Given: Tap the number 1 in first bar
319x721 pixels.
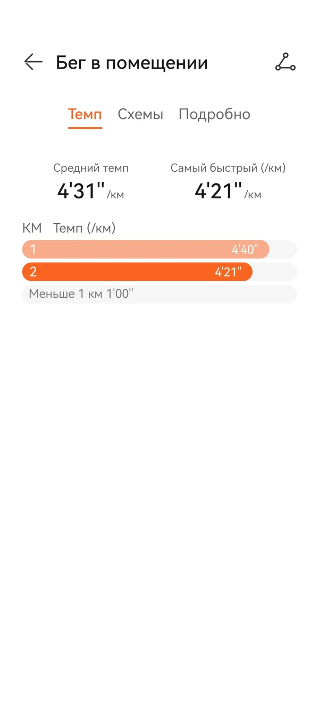Looking at the screenshot, I should click(x=33, y=249).
